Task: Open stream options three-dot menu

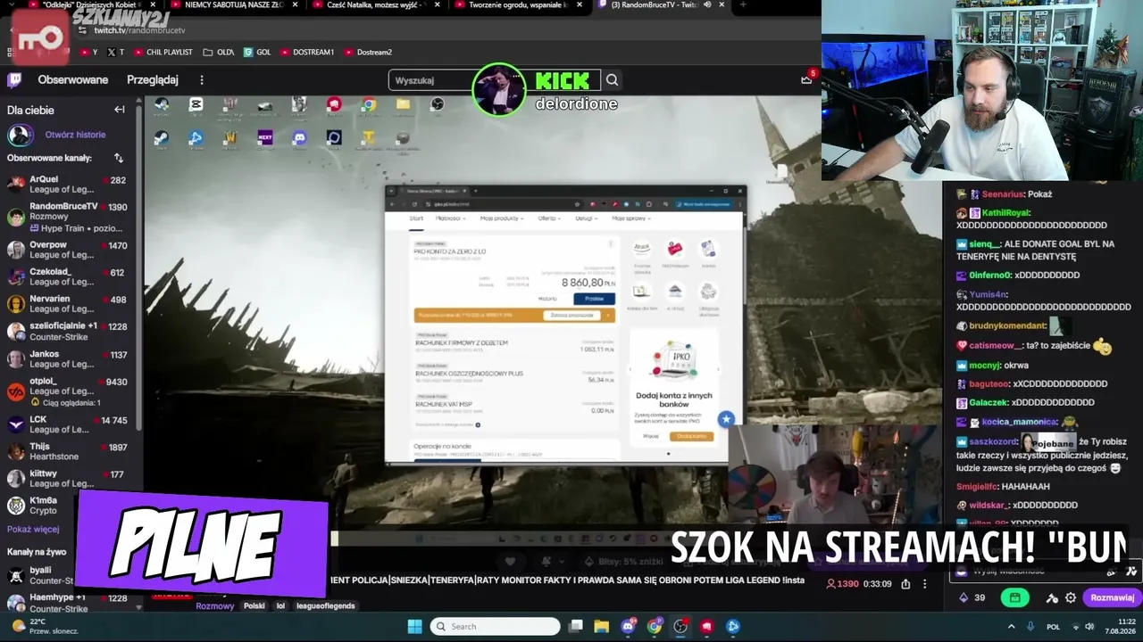Action: click(925, 584)
